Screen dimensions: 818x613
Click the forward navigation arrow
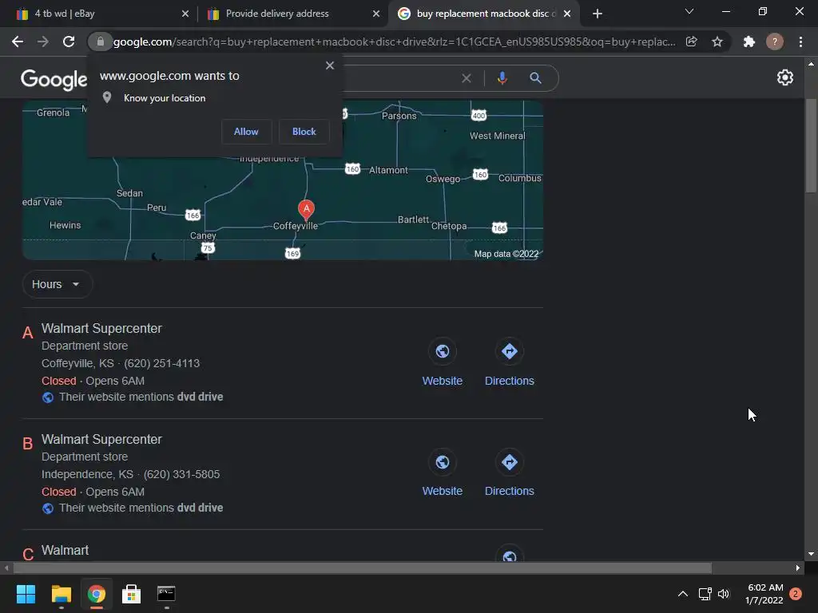(x=43, y=42)
